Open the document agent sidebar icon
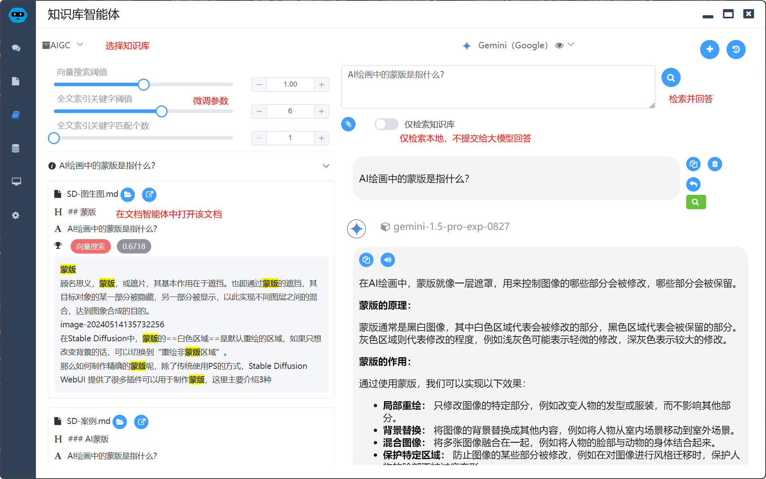The height and width of the screenshot is (479, 766). click(x=16, y=81)
